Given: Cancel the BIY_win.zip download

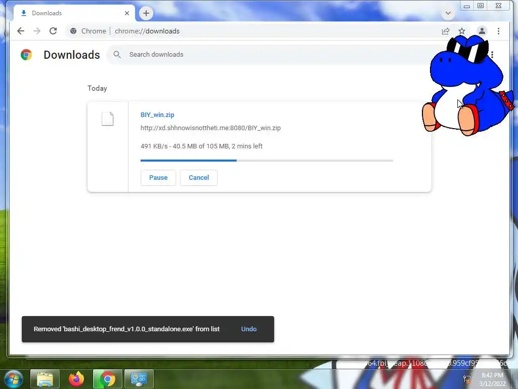Looking at the screenshot, I should [x=198, y=178].
